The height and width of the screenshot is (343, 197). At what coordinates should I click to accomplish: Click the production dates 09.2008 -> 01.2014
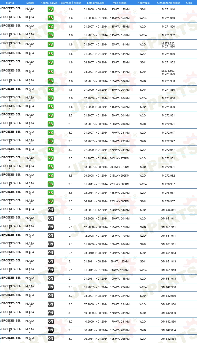[96, 176]
